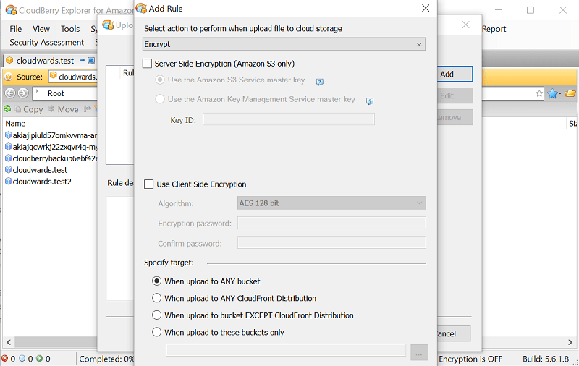Viewport: 579px width, 366px height.
Task: Close the Upload Rules window
Action: (x=465, y=25)
